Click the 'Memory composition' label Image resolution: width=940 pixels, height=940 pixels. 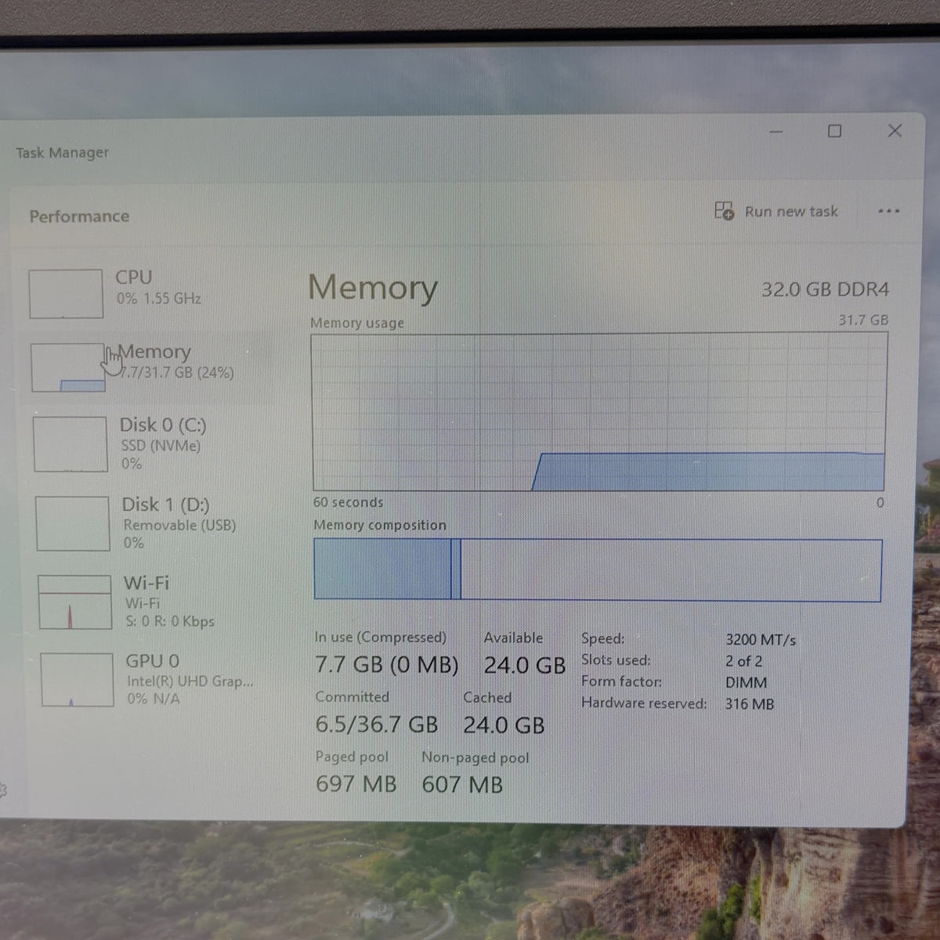pyautogui.click(x=380, y=525)
